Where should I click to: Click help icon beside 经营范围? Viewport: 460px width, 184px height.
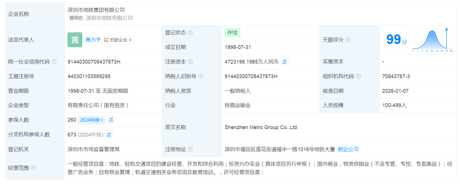(x=34, y=168)
